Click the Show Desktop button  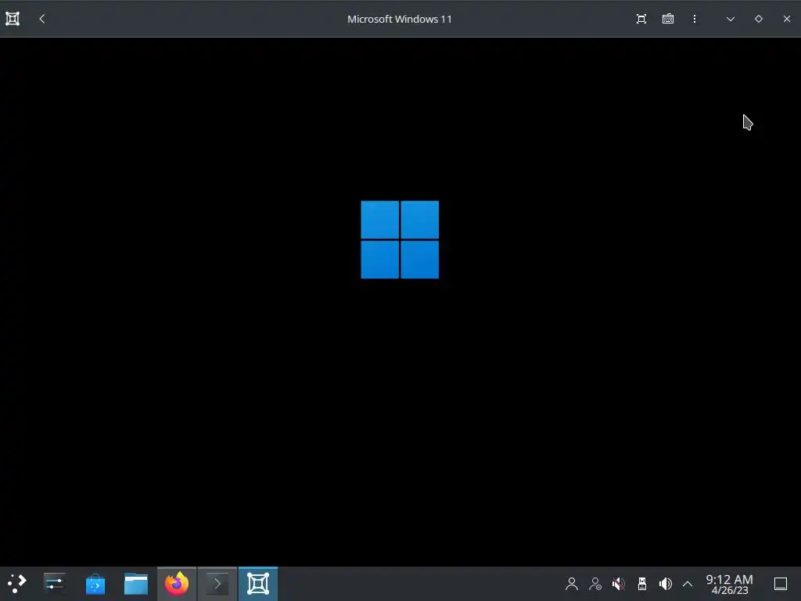point(781,584)
